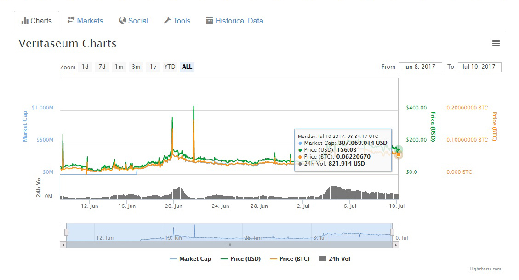Viewport: 519px width, 280px height.
Task: Click the $500M market cap axis label
Action: (45, 140)
